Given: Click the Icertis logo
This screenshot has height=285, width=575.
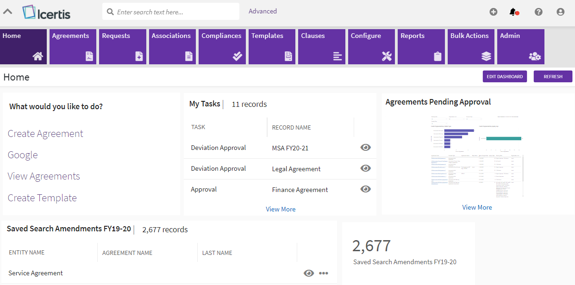Looking at the screenshot, I should click(x=46, y=12).
